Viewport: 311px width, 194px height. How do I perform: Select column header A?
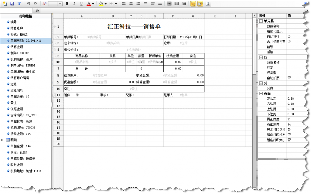[82, 16]
